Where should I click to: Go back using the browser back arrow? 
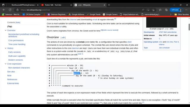[4, 10]
